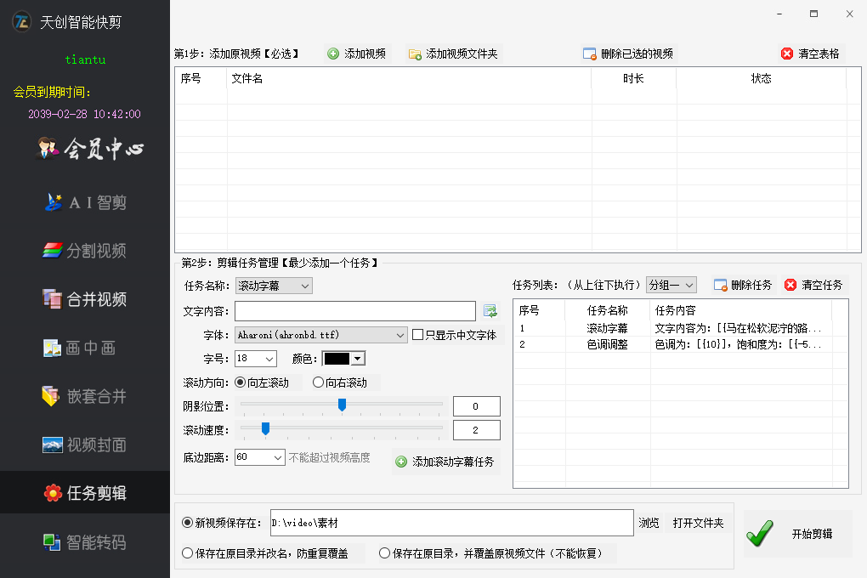Click the 文字内容 text field
This screenshot has width=867, height=578.
tap(355, 311)
